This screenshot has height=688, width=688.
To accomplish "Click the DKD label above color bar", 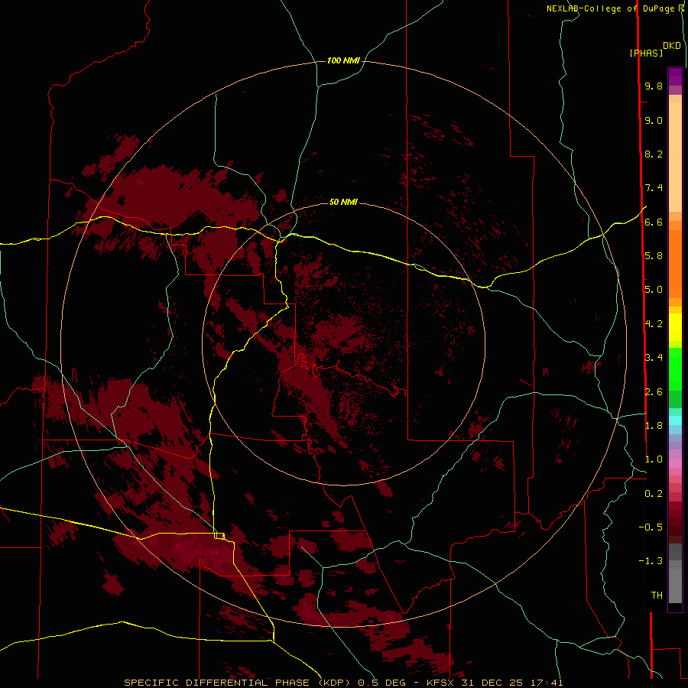I will pos(672,46).
